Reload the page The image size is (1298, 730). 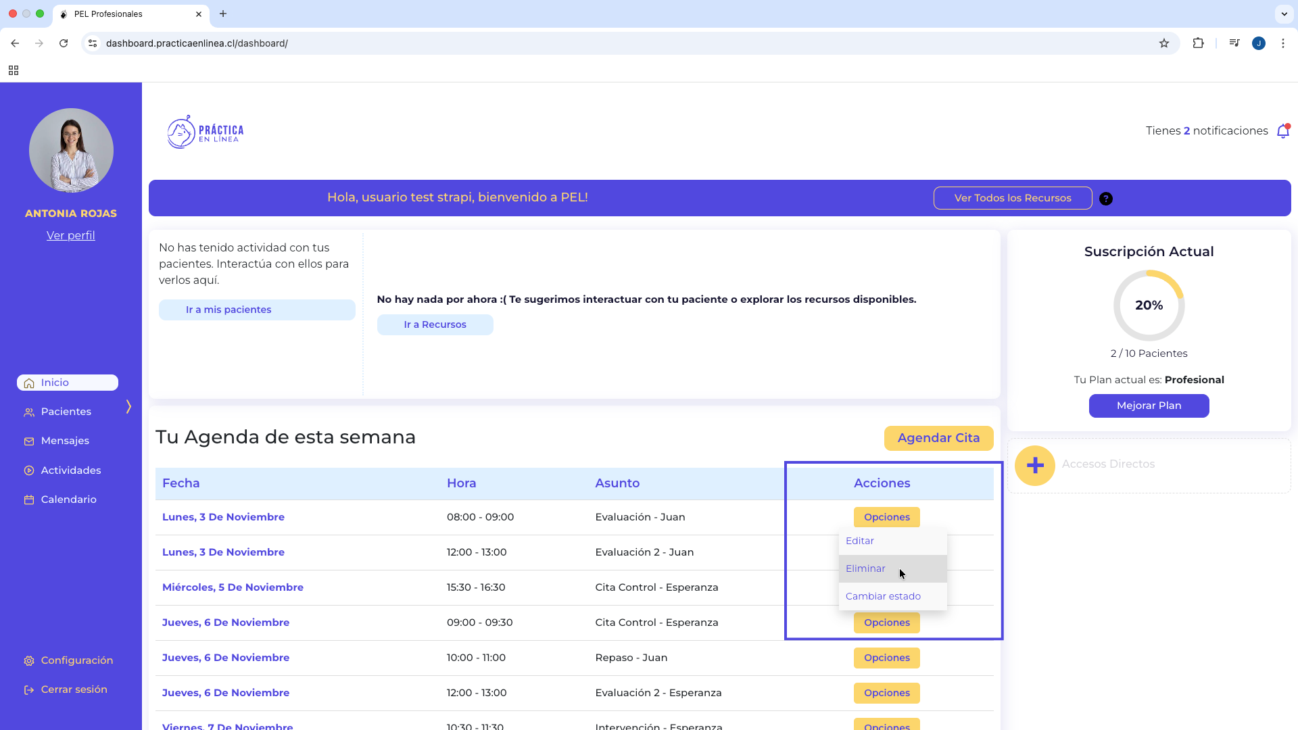(x=64, y=43)
